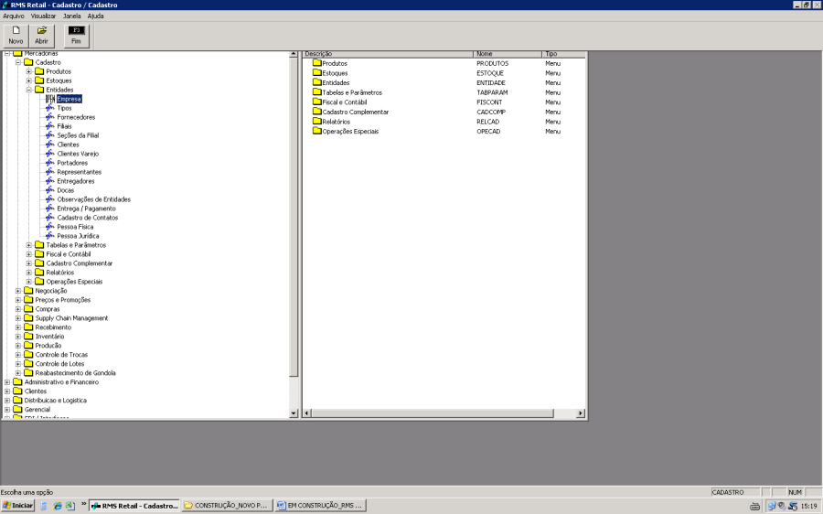Click the icon beside Tipos
This screenshot has width=823, height=514.
[50, 108]
